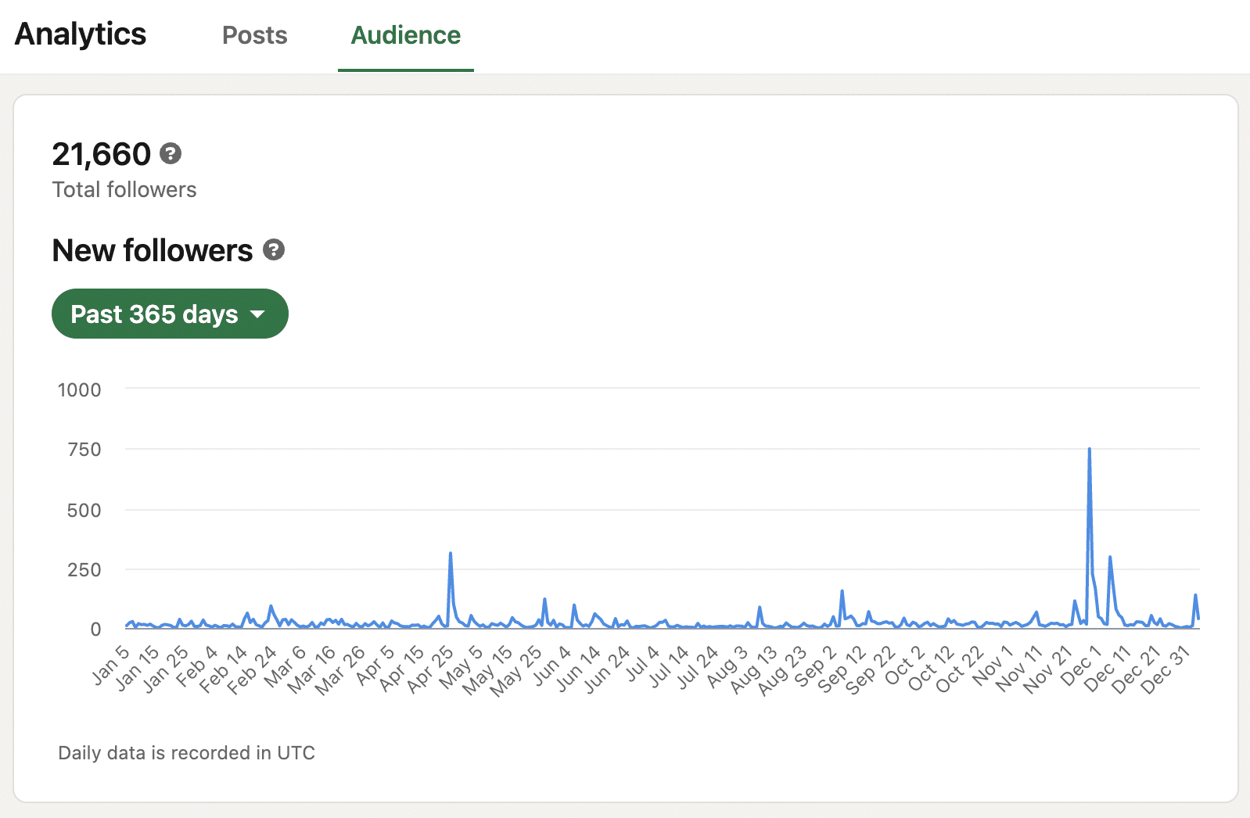Click the Jul 4 axis label
1250x818 pixels.
[642, 664]
